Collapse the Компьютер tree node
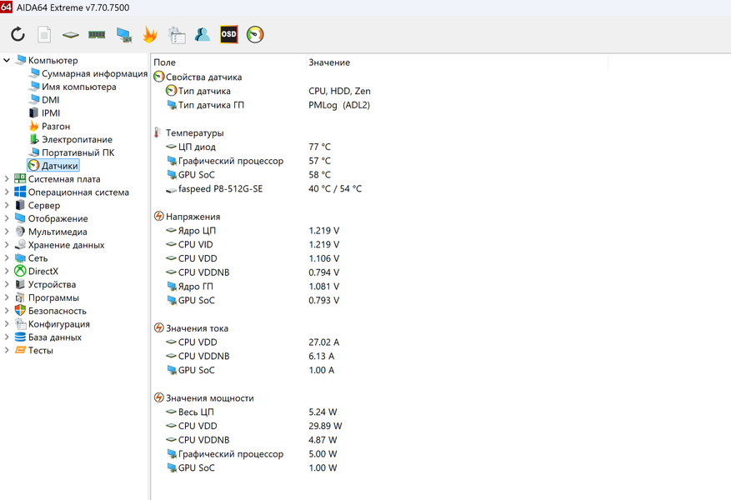Image resolution: width=731 pixels, height=500 pixels. pos(8,61)
